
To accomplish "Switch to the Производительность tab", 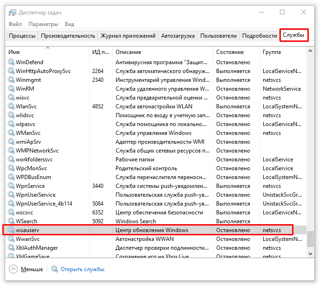I will [x=68, y=36].
